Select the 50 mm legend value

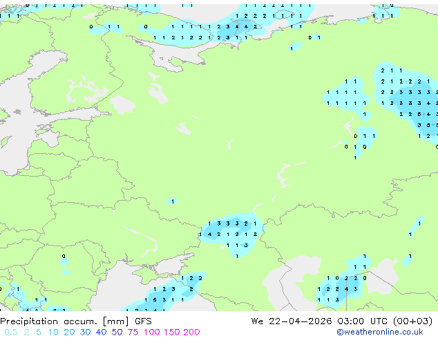[117, 332]
